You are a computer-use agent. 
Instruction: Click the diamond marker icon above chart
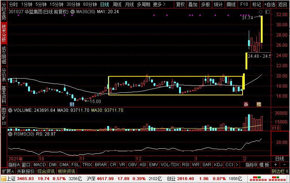[260, 12]
